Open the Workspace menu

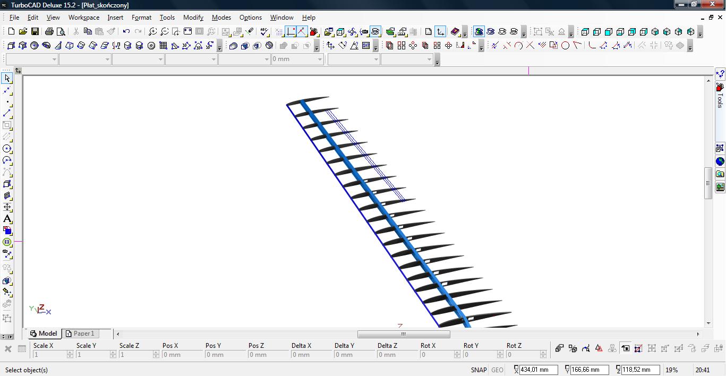click(x=84, y=18)
